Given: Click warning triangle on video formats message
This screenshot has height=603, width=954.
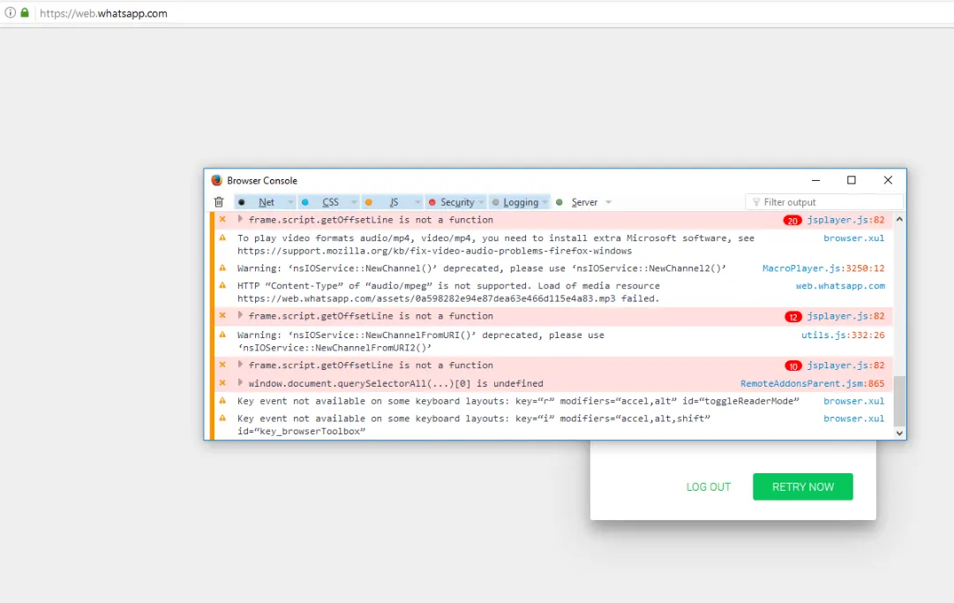Looking at the screenshot, I should (x=222, y=237).
